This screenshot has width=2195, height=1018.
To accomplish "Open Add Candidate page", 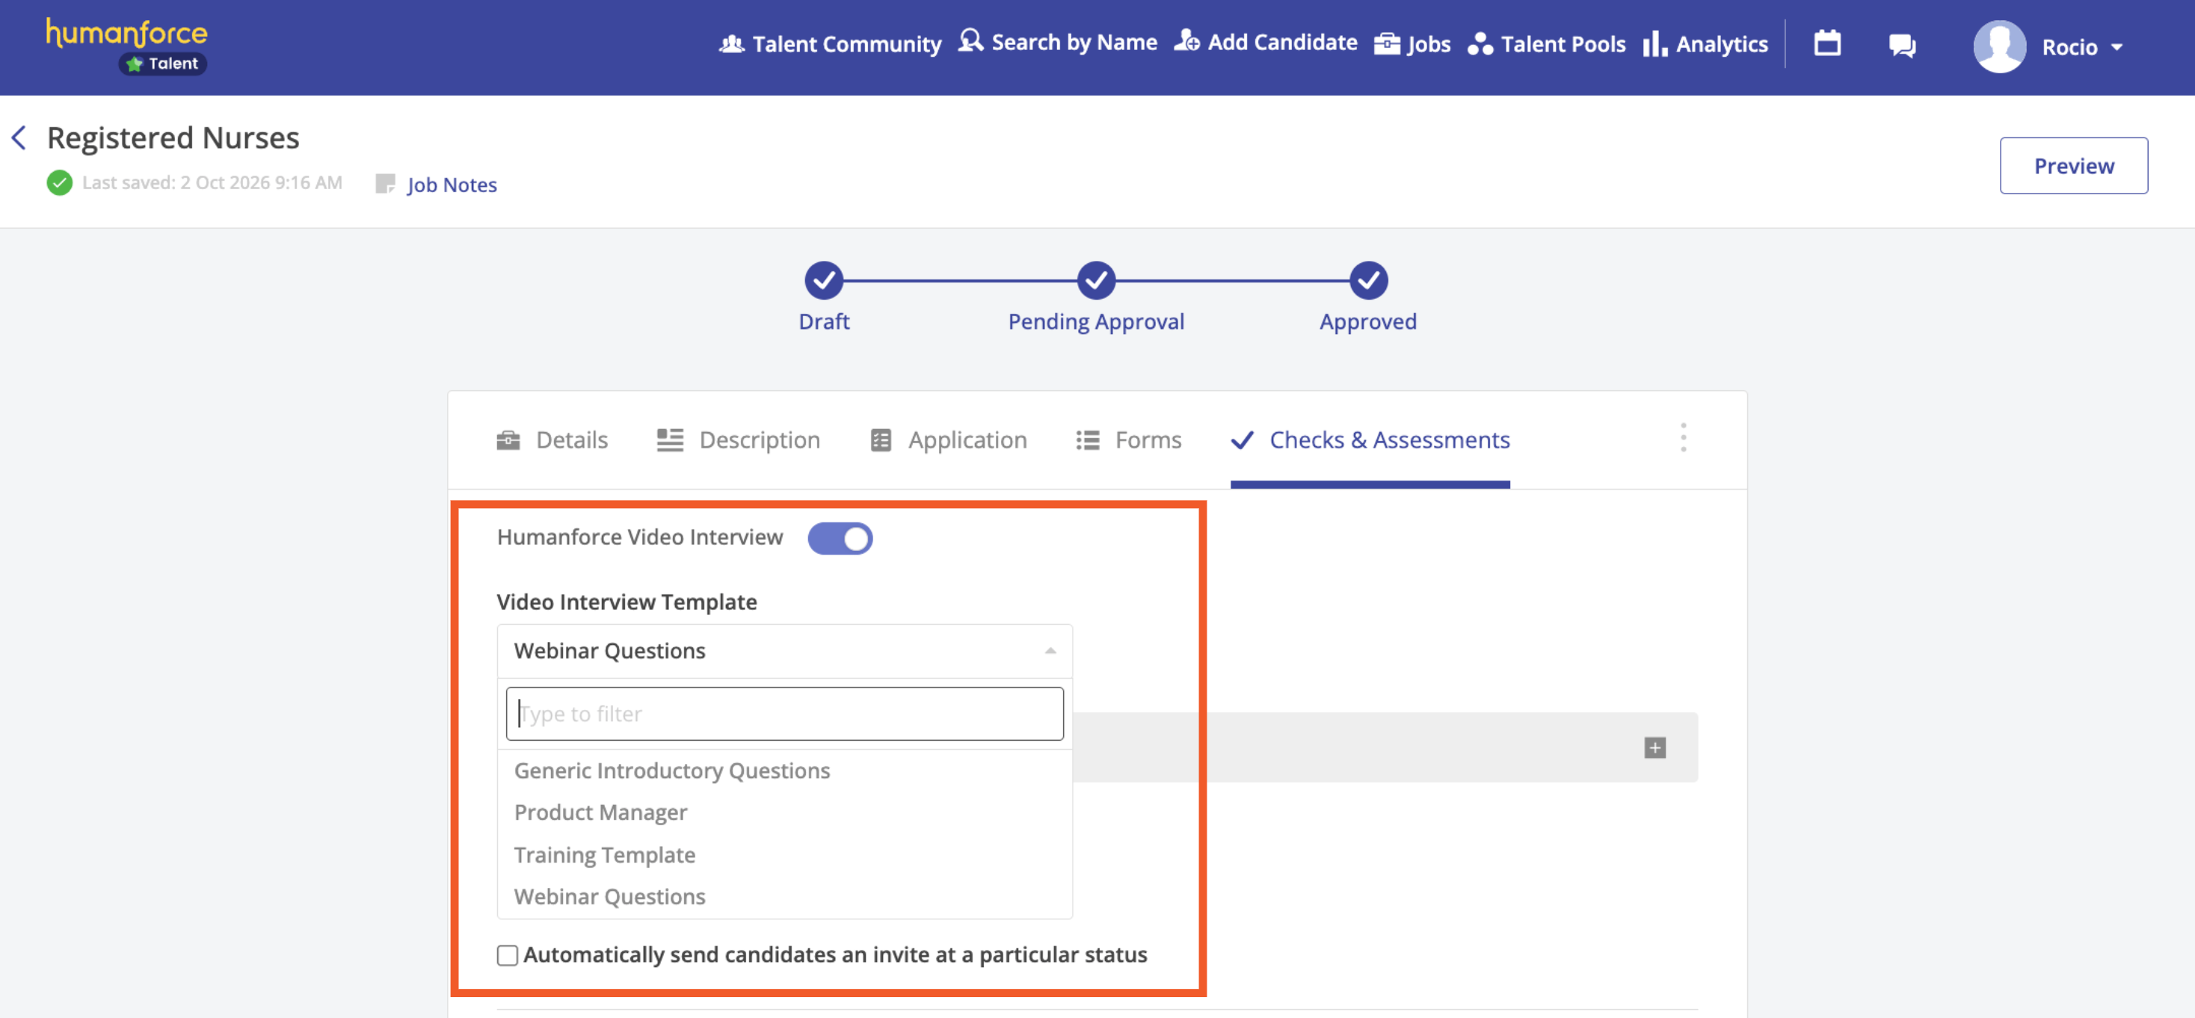I will pyautogui.click(x=1266, y=42).
